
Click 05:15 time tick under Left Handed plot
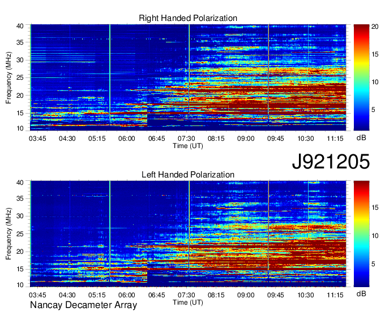pyautogui.click(x=97, y=295)
